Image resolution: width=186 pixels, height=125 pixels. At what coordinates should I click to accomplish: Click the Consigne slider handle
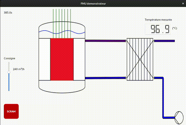coord(9,72)
